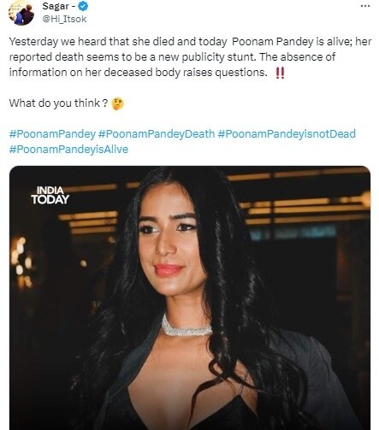Open the @Hi_Itsok handle link

coord(64,19)
